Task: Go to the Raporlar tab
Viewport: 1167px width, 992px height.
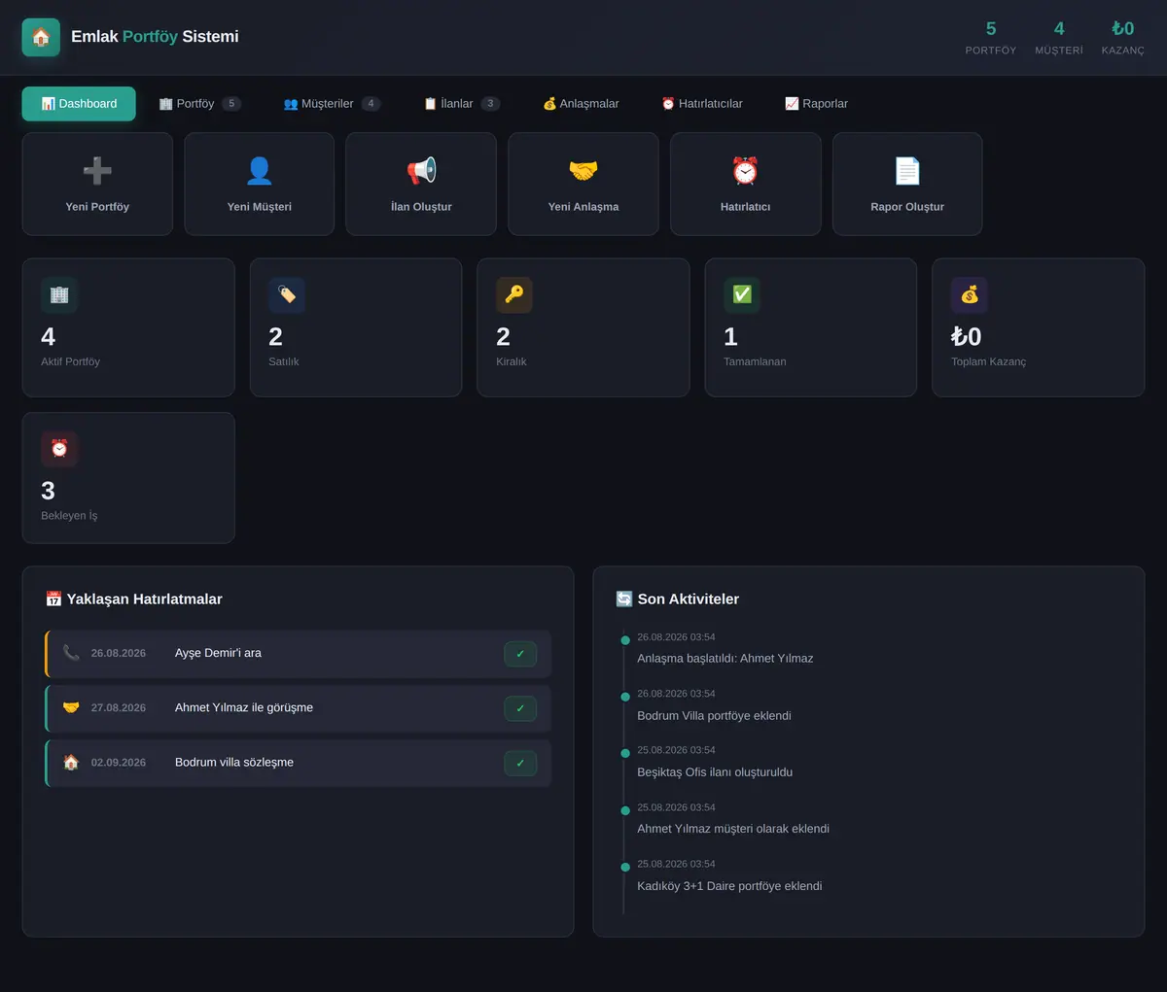Action: [x=816, y=104]
